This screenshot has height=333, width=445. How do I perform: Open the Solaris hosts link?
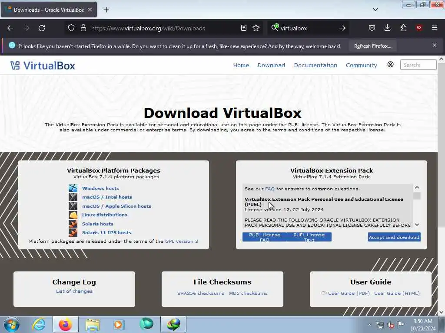(x=98, y=224)
